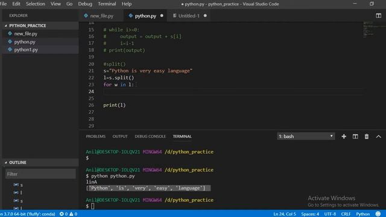Click the l=s.split() code line
386x217 pixels.
tap(119, 78)
